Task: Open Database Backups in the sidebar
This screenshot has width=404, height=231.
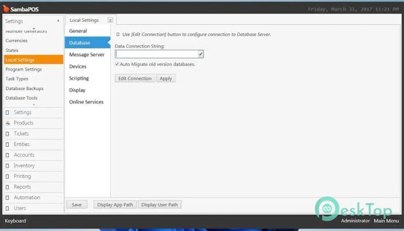Action: [x=33, y=88]
